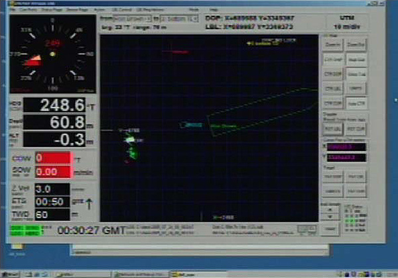Click the UTM projection label

(347, 18)
